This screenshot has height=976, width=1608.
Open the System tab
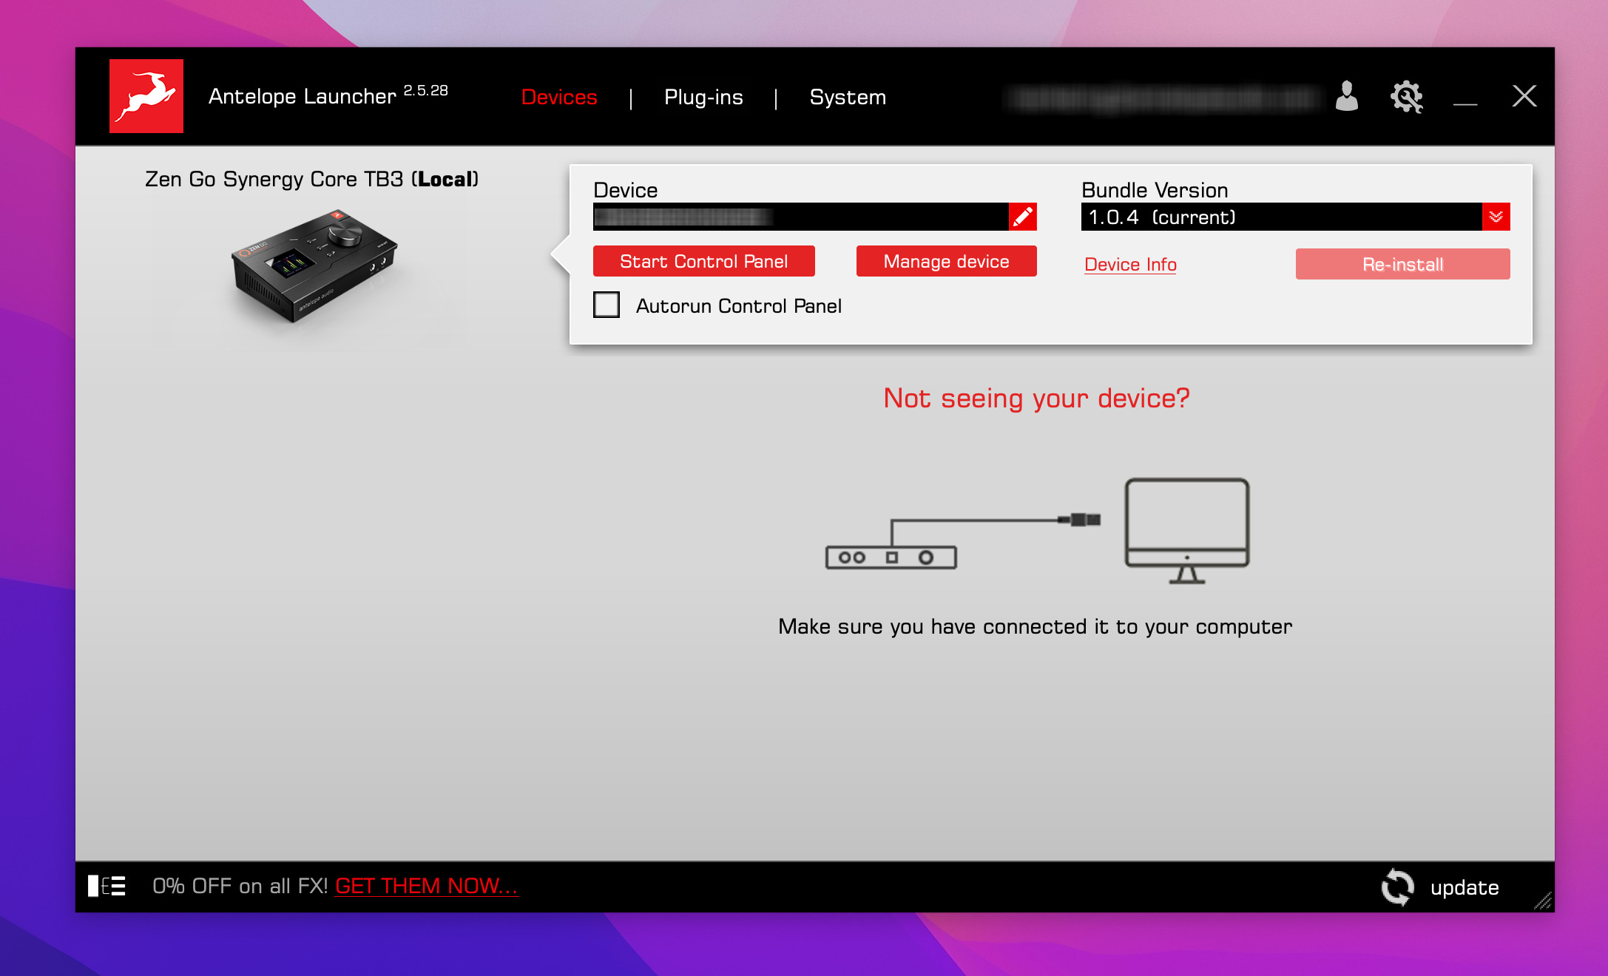848,97
